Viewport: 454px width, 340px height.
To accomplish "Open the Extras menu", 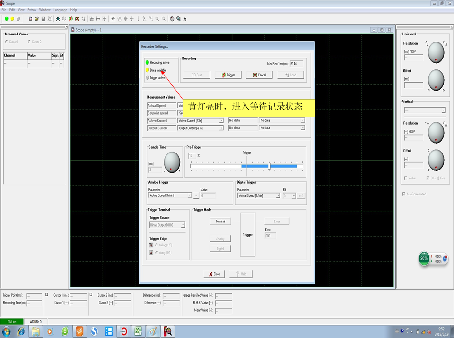I will [32, 10].
